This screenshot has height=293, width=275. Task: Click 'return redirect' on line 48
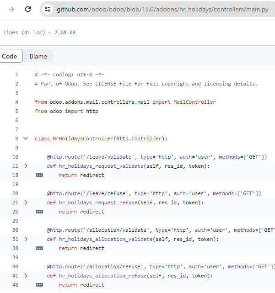tap(81, 285)
